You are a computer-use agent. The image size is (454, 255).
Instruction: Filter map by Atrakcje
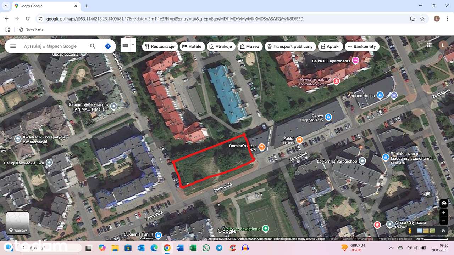(221, 46)
